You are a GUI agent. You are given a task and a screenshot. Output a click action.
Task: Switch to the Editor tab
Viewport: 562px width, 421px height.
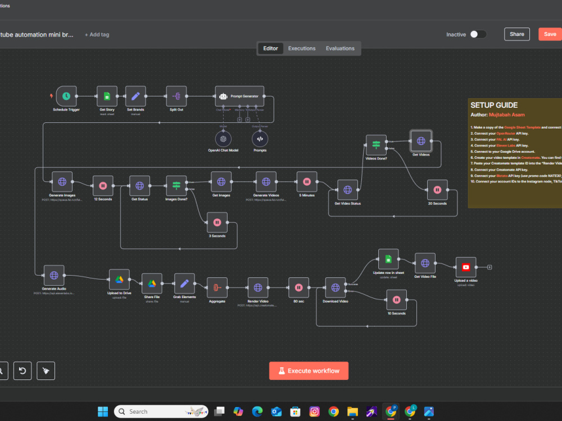click(x=271, y=48)
